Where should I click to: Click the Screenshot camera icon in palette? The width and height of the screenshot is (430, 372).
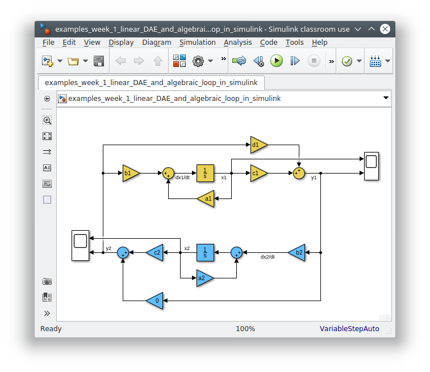click(47, 281)
